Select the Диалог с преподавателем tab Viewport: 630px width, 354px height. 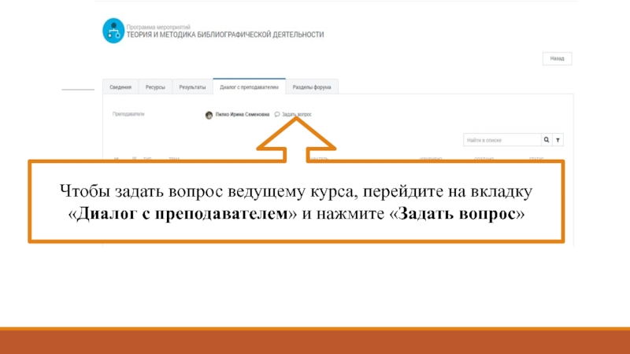pyautogui.click(x=249, y=87)
